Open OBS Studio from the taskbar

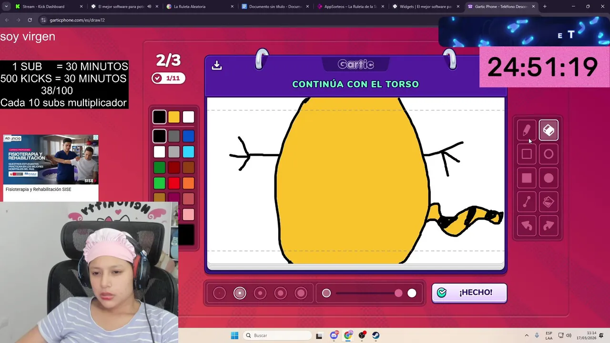[362, 335]
